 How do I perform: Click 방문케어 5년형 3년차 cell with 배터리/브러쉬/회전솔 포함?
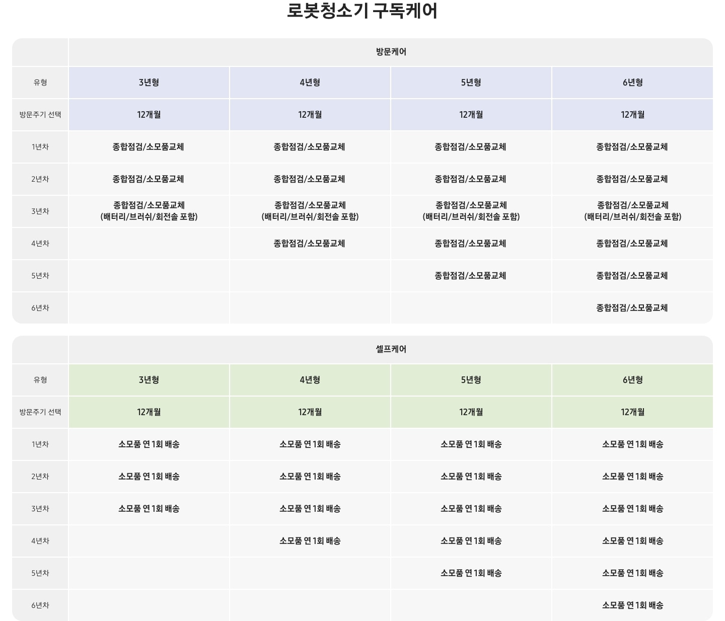tap(471, 211)
